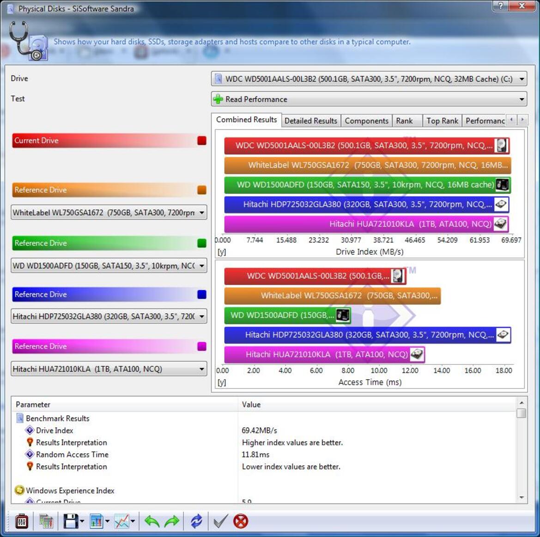Click the Windows Experience Index yellow icon
This screenshot has height=537, width=540.
coord(19,490)
